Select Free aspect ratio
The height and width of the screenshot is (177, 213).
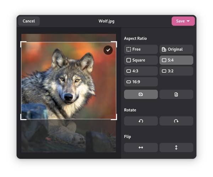pos(141,49)
